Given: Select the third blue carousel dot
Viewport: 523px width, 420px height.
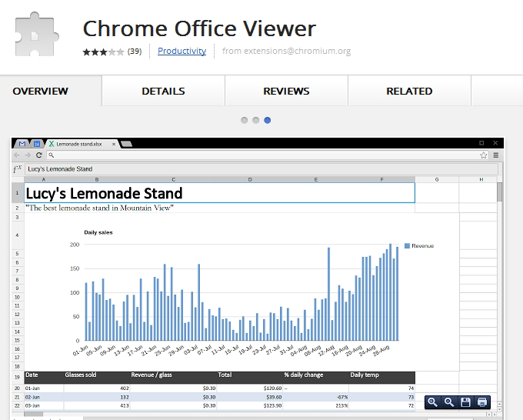Looking at the screenshot, I should point(267,120).
